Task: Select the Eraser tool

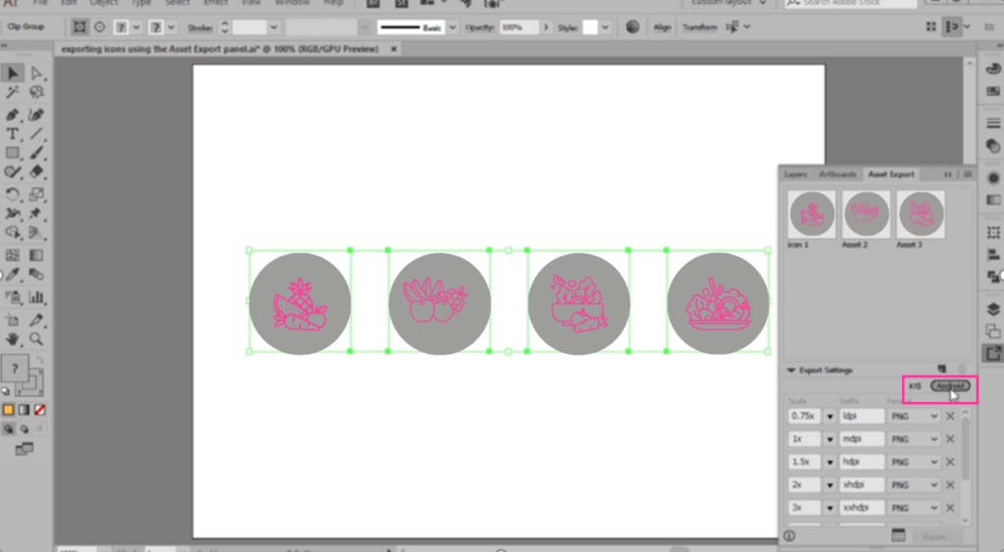Action: click(36, 172)
